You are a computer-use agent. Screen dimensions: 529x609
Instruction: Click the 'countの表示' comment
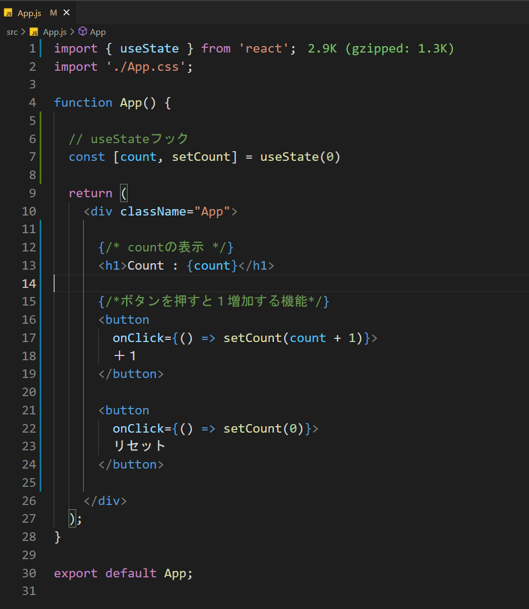tap(166, 247)
